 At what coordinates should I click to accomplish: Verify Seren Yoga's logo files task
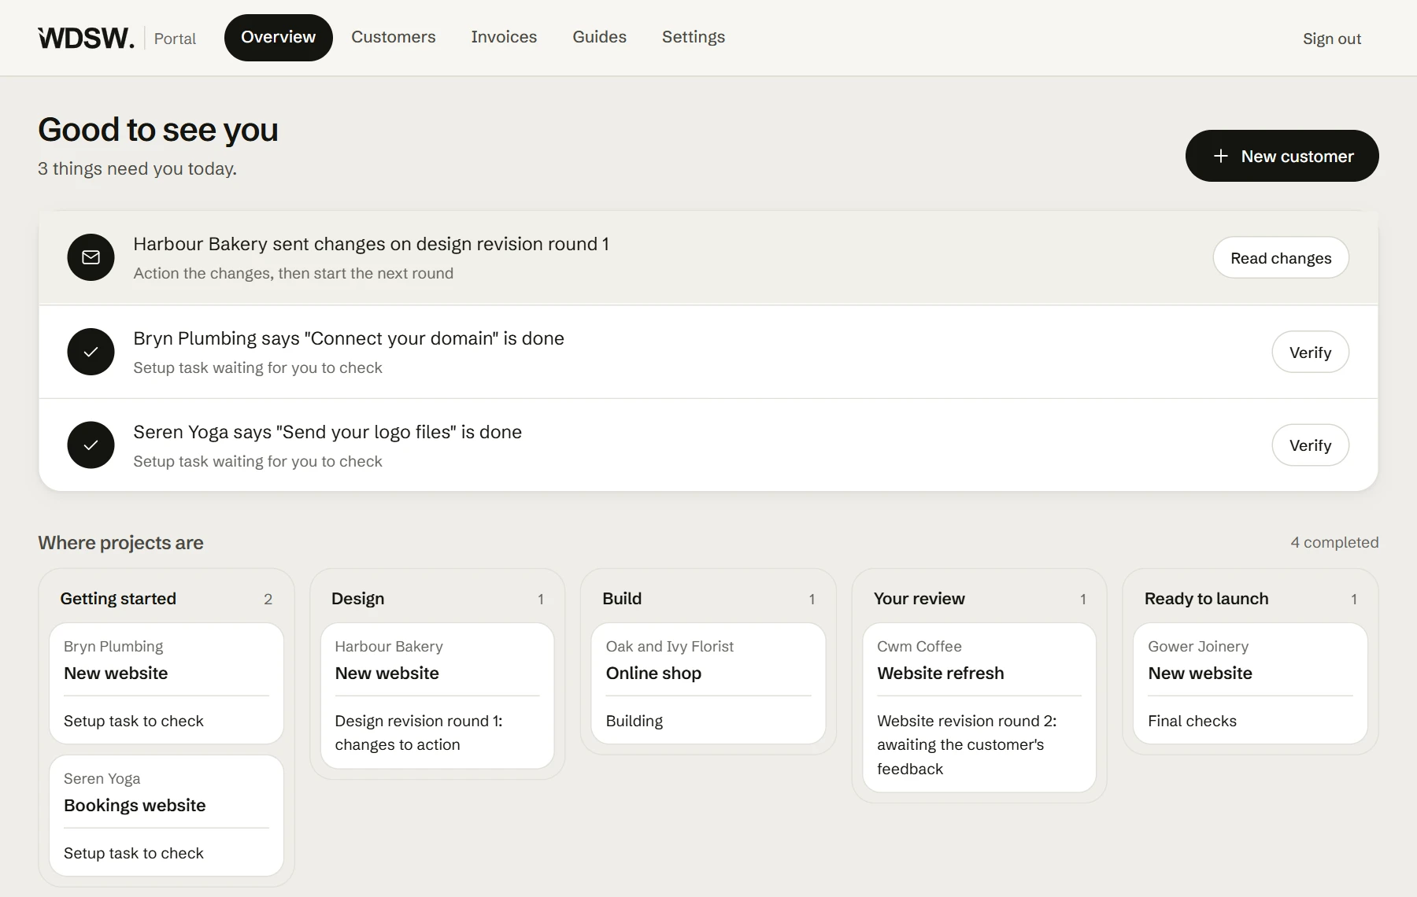click(1310, 445)
